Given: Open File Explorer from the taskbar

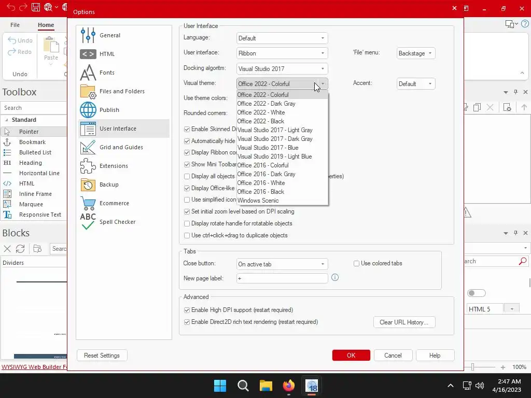Looking at the screenshot, I should pos(266,386).
